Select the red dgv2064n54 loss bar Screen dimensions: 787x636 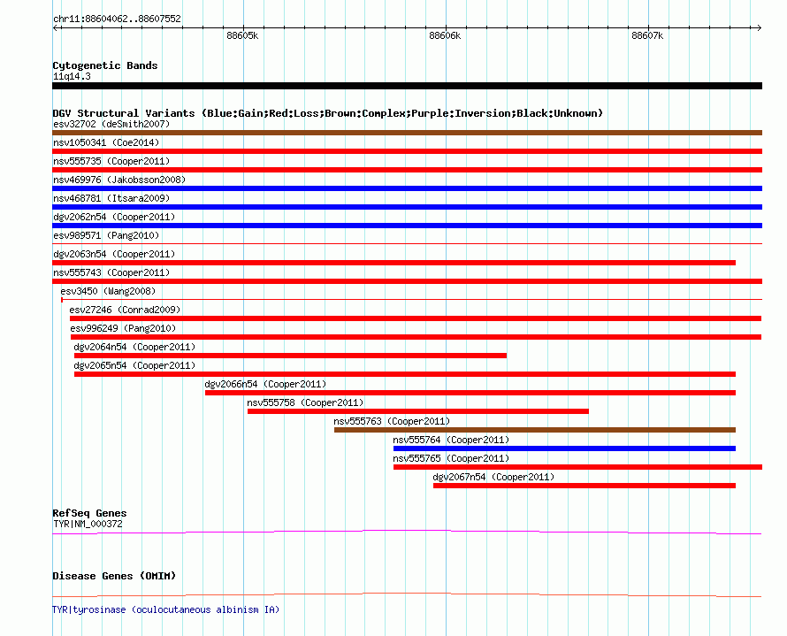point(291,356)
